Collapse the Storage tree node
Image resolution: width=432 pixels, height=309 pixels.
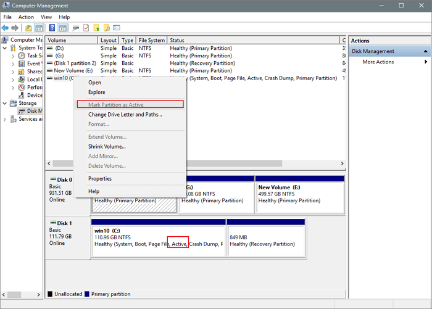(x=6, y=103)
